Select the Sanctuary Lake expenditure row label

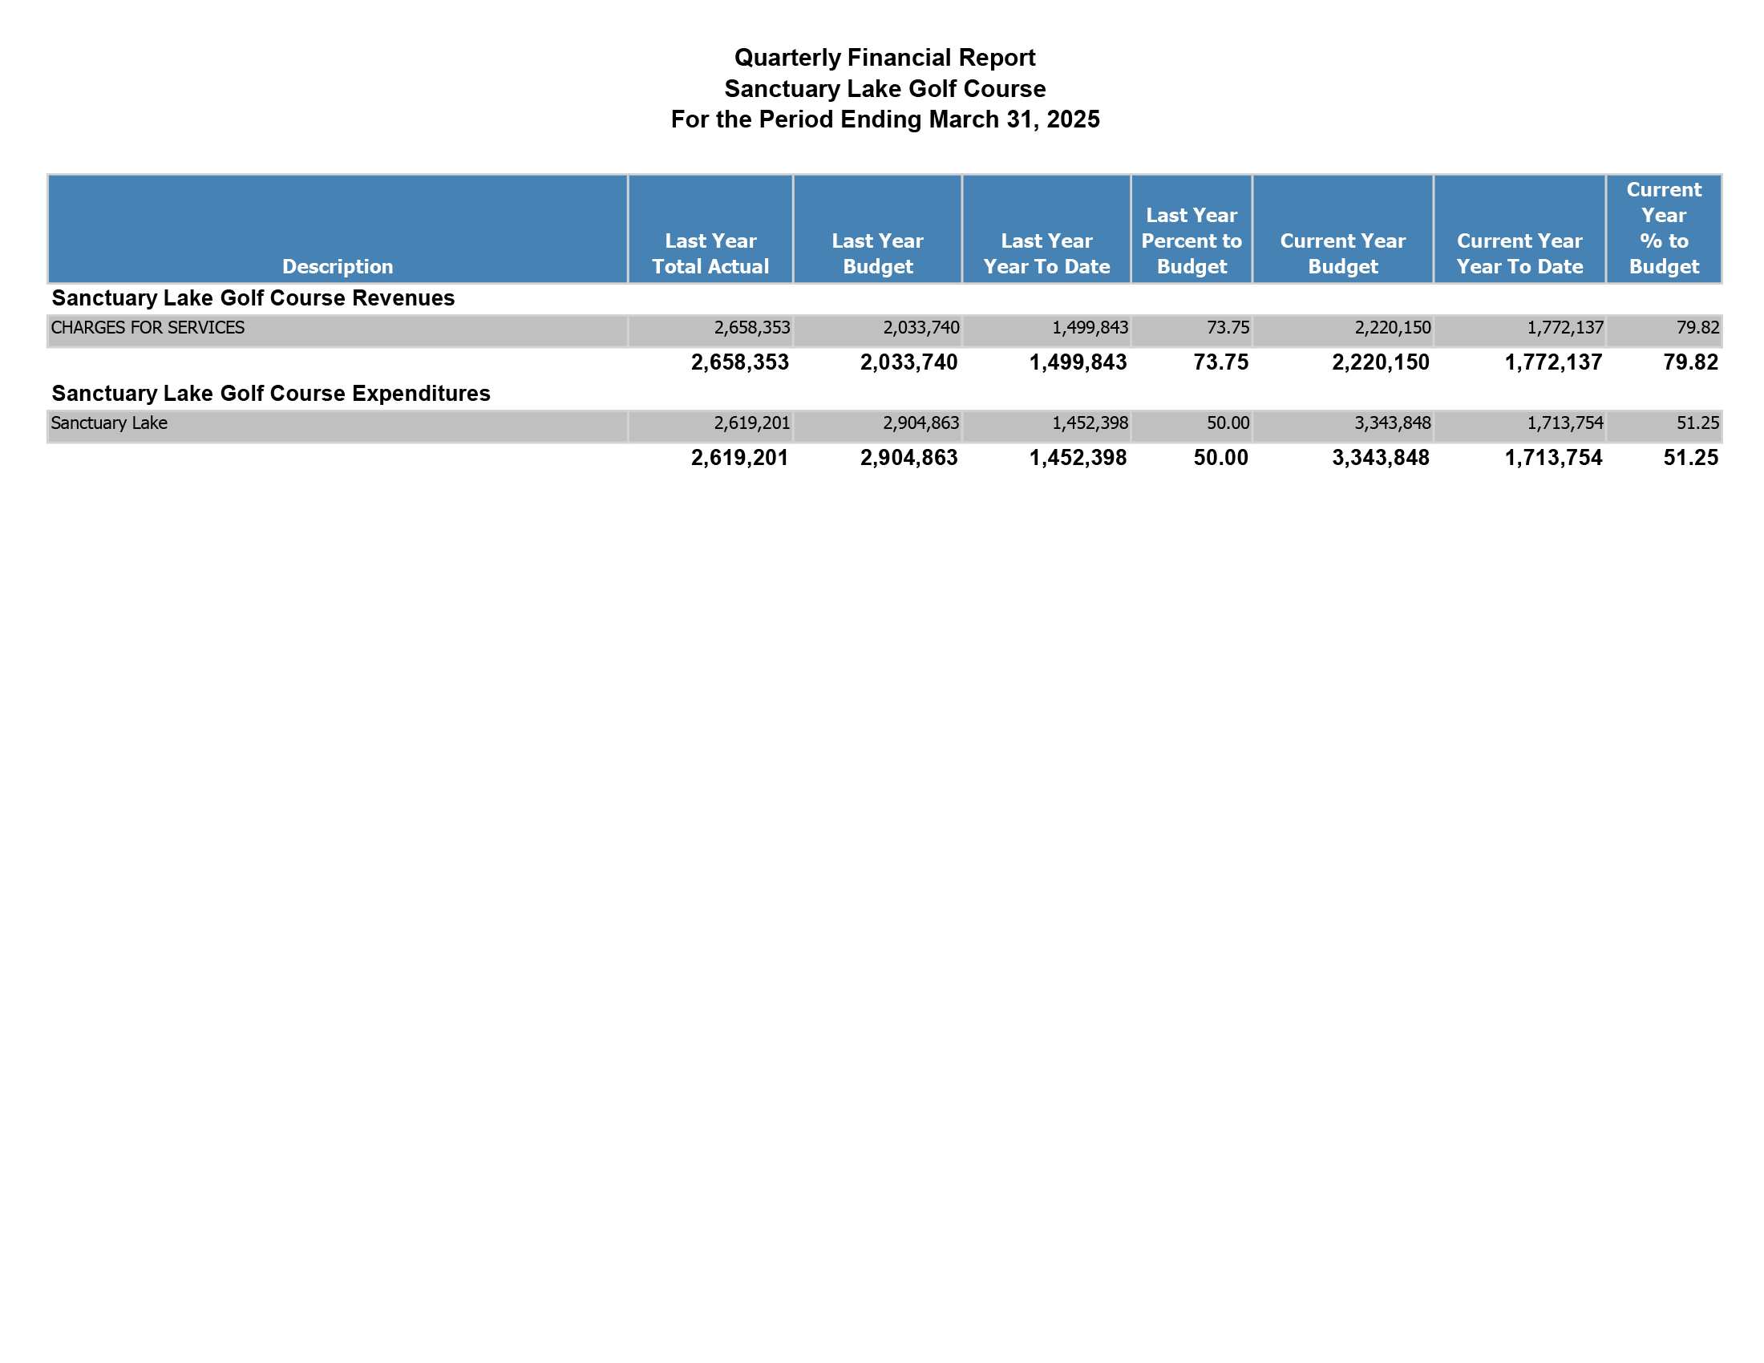click(109, 423)
